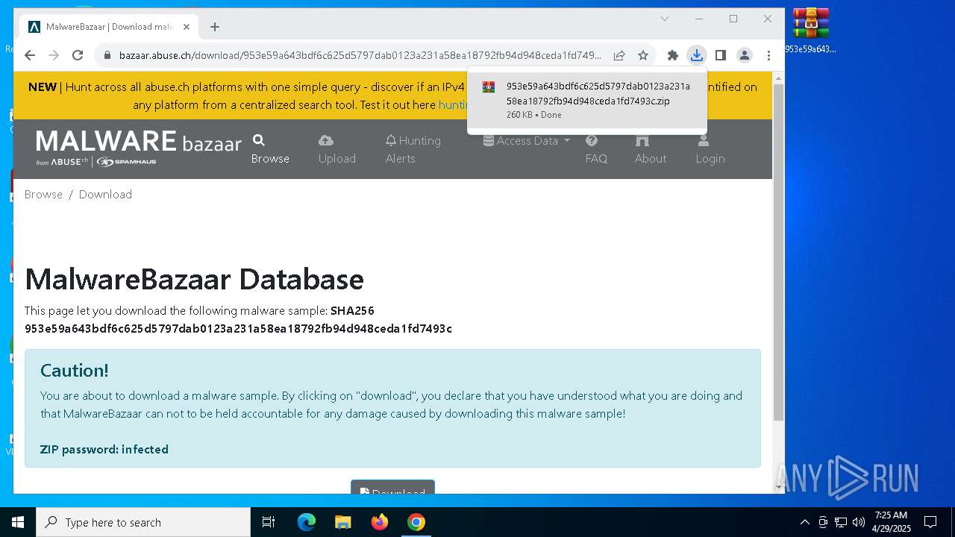Open network icon in system tray
Image resolution: width=955 pixels, height=537 pixels.
coord(841,522)
